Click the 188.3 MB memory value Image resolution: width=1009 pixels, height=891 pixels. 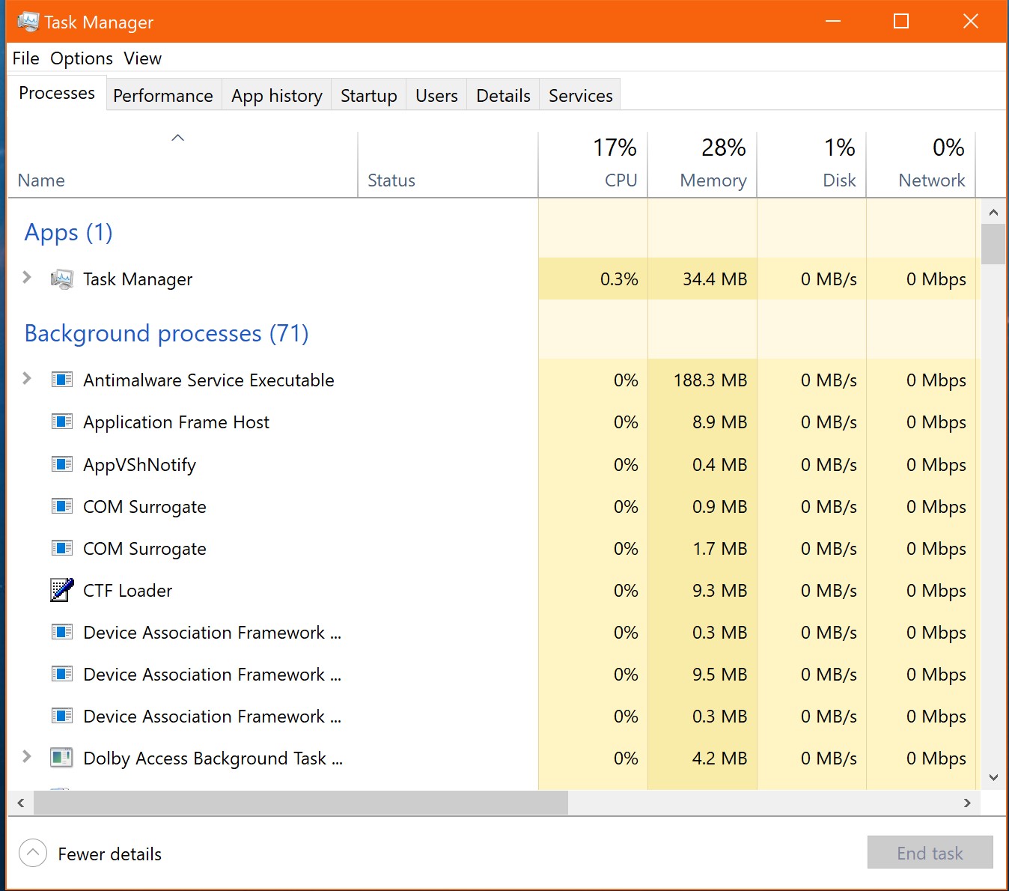coord(710,380)
